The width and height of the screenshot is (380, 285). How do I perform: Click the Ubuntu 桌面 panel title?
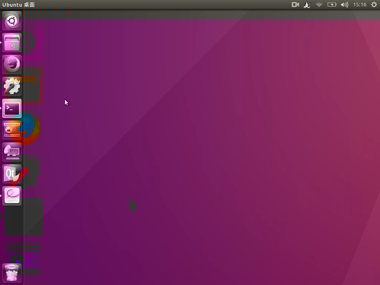click(19, 4)
